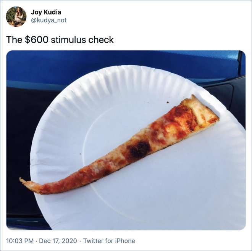Screen dimensions: 252x251
Task: Open the Twitter for iPhone source link
Action: 109,241
